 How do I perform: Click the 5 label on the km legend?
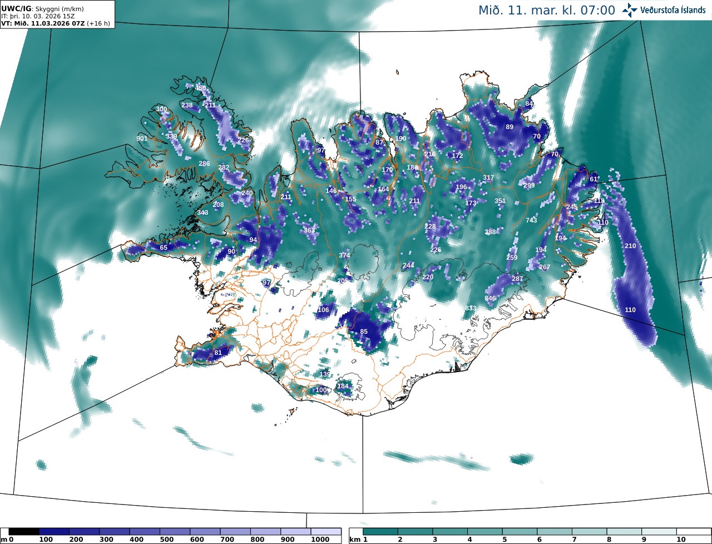(x=504, y=540)
